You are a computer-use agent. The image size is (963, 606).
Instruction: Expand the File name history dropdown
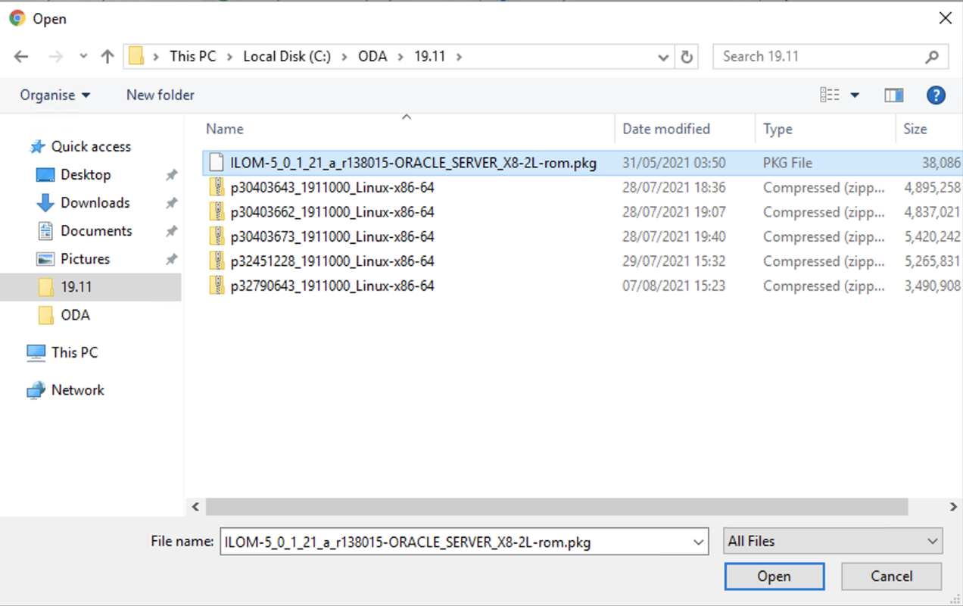pos(698,542)
